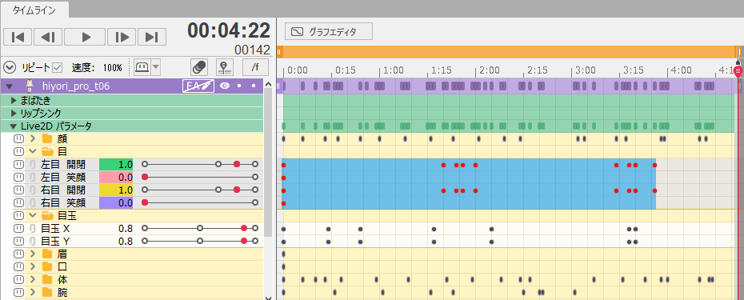Screen dimensions: 744x300
Task: Open the dropdown arrow beside the frame snap icon
Action: pyautogui.click(x=156, y=67)
